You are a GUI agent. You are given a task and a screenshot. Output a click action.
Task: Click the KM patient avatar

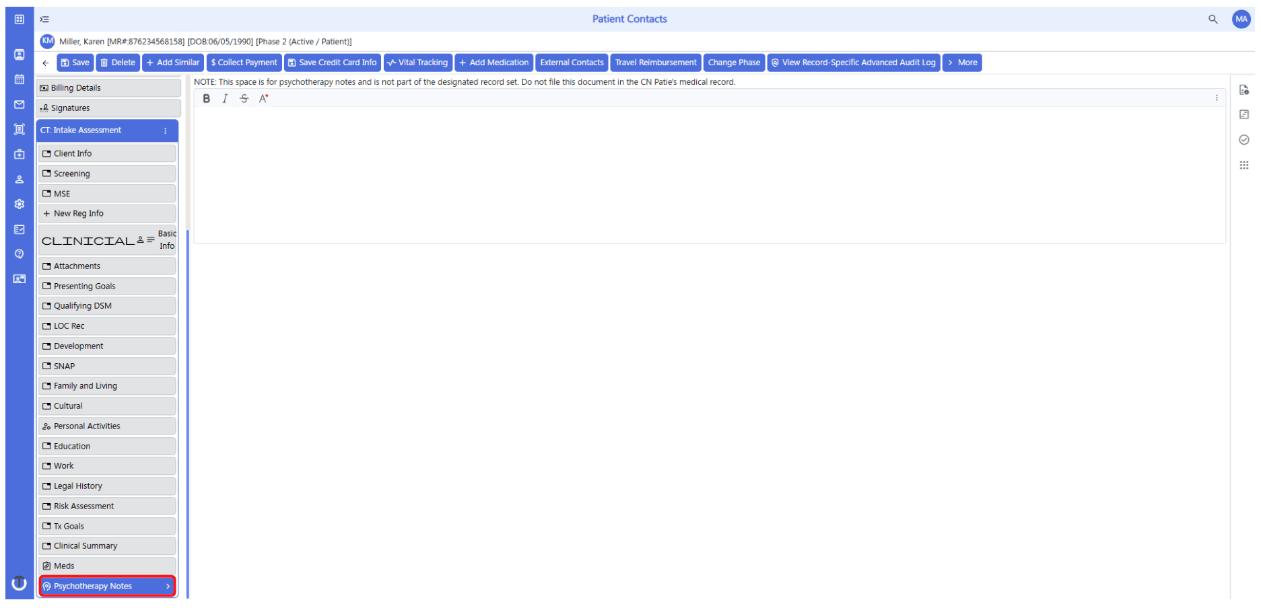click(47, 41)
